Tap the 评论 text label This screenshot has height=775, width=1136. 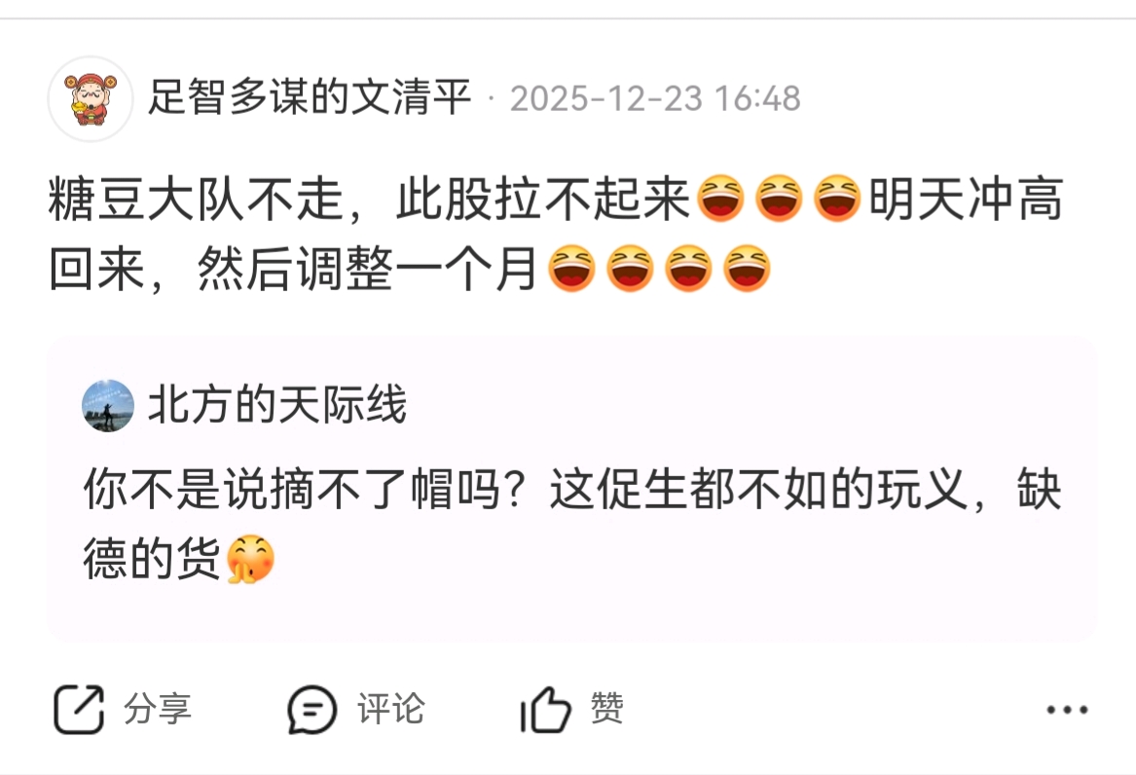pyautogui.click(x=390, y=709)
